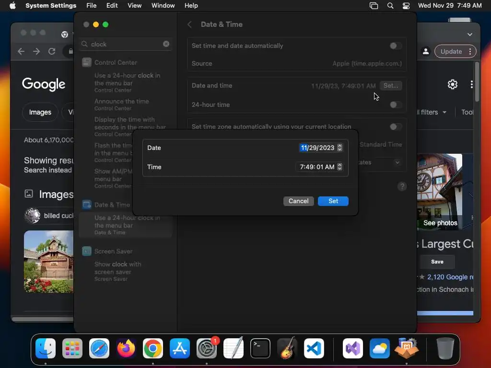Go back from Date & Time pane
491x368 pixels.
(x=189, y=24)
